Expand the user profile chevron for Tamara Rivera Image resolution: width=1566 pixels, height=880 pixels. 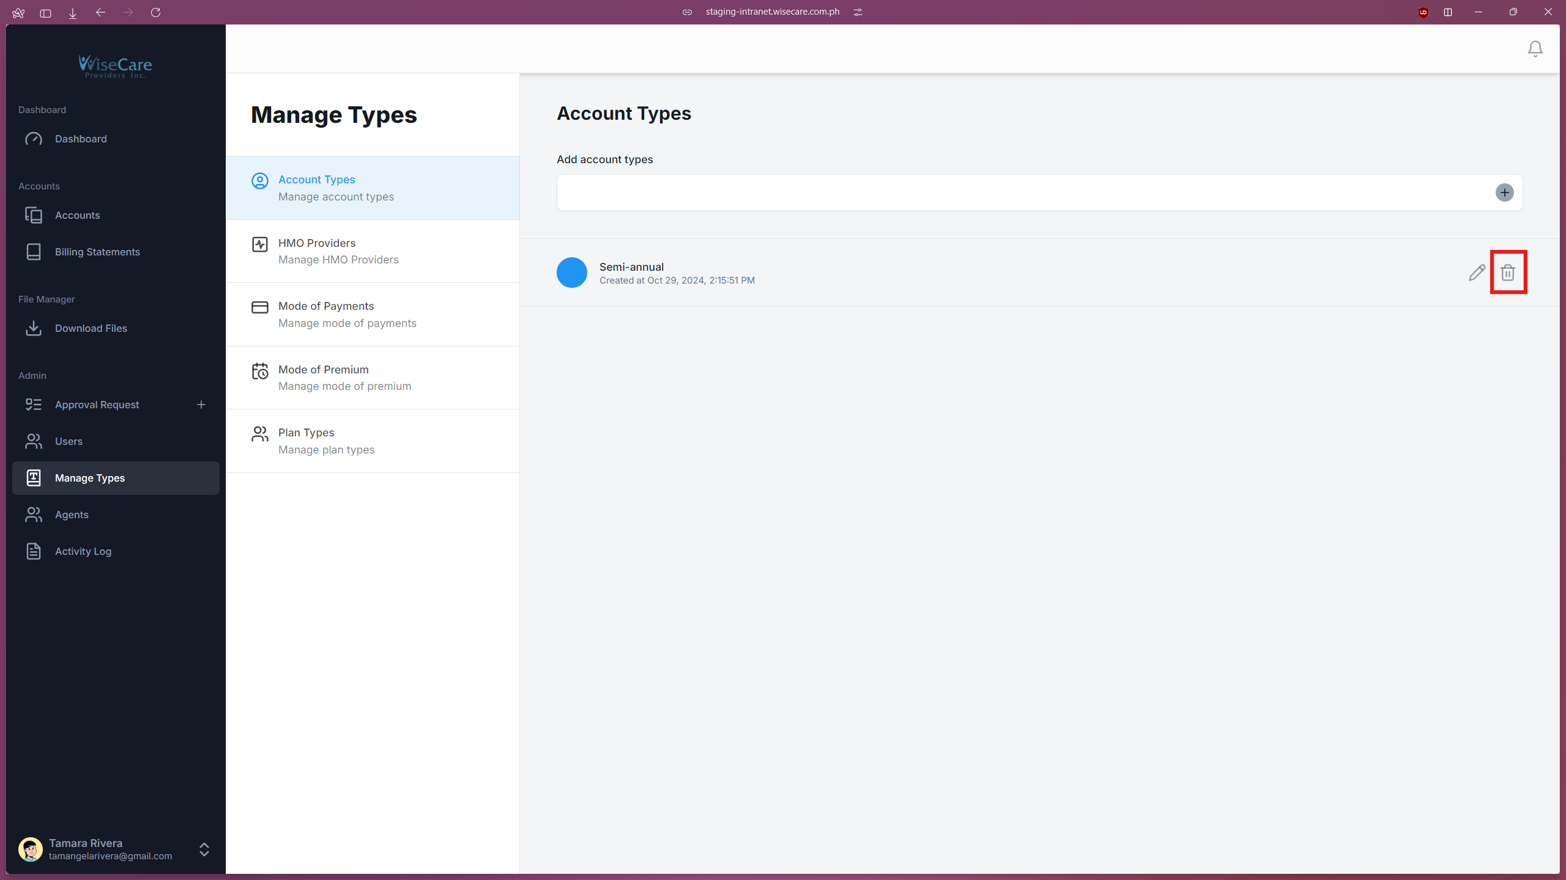202,849
